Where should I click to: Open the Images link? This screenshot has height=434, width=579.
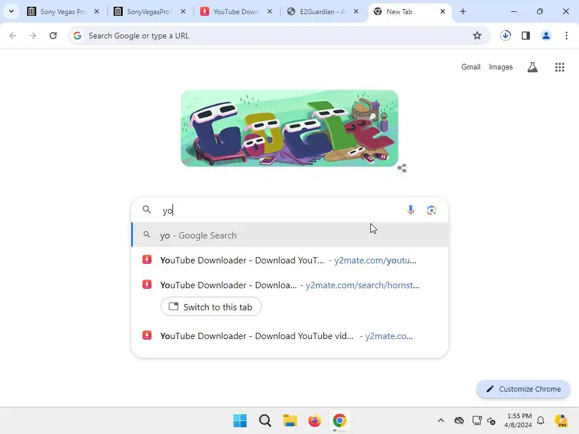point(501,67)
